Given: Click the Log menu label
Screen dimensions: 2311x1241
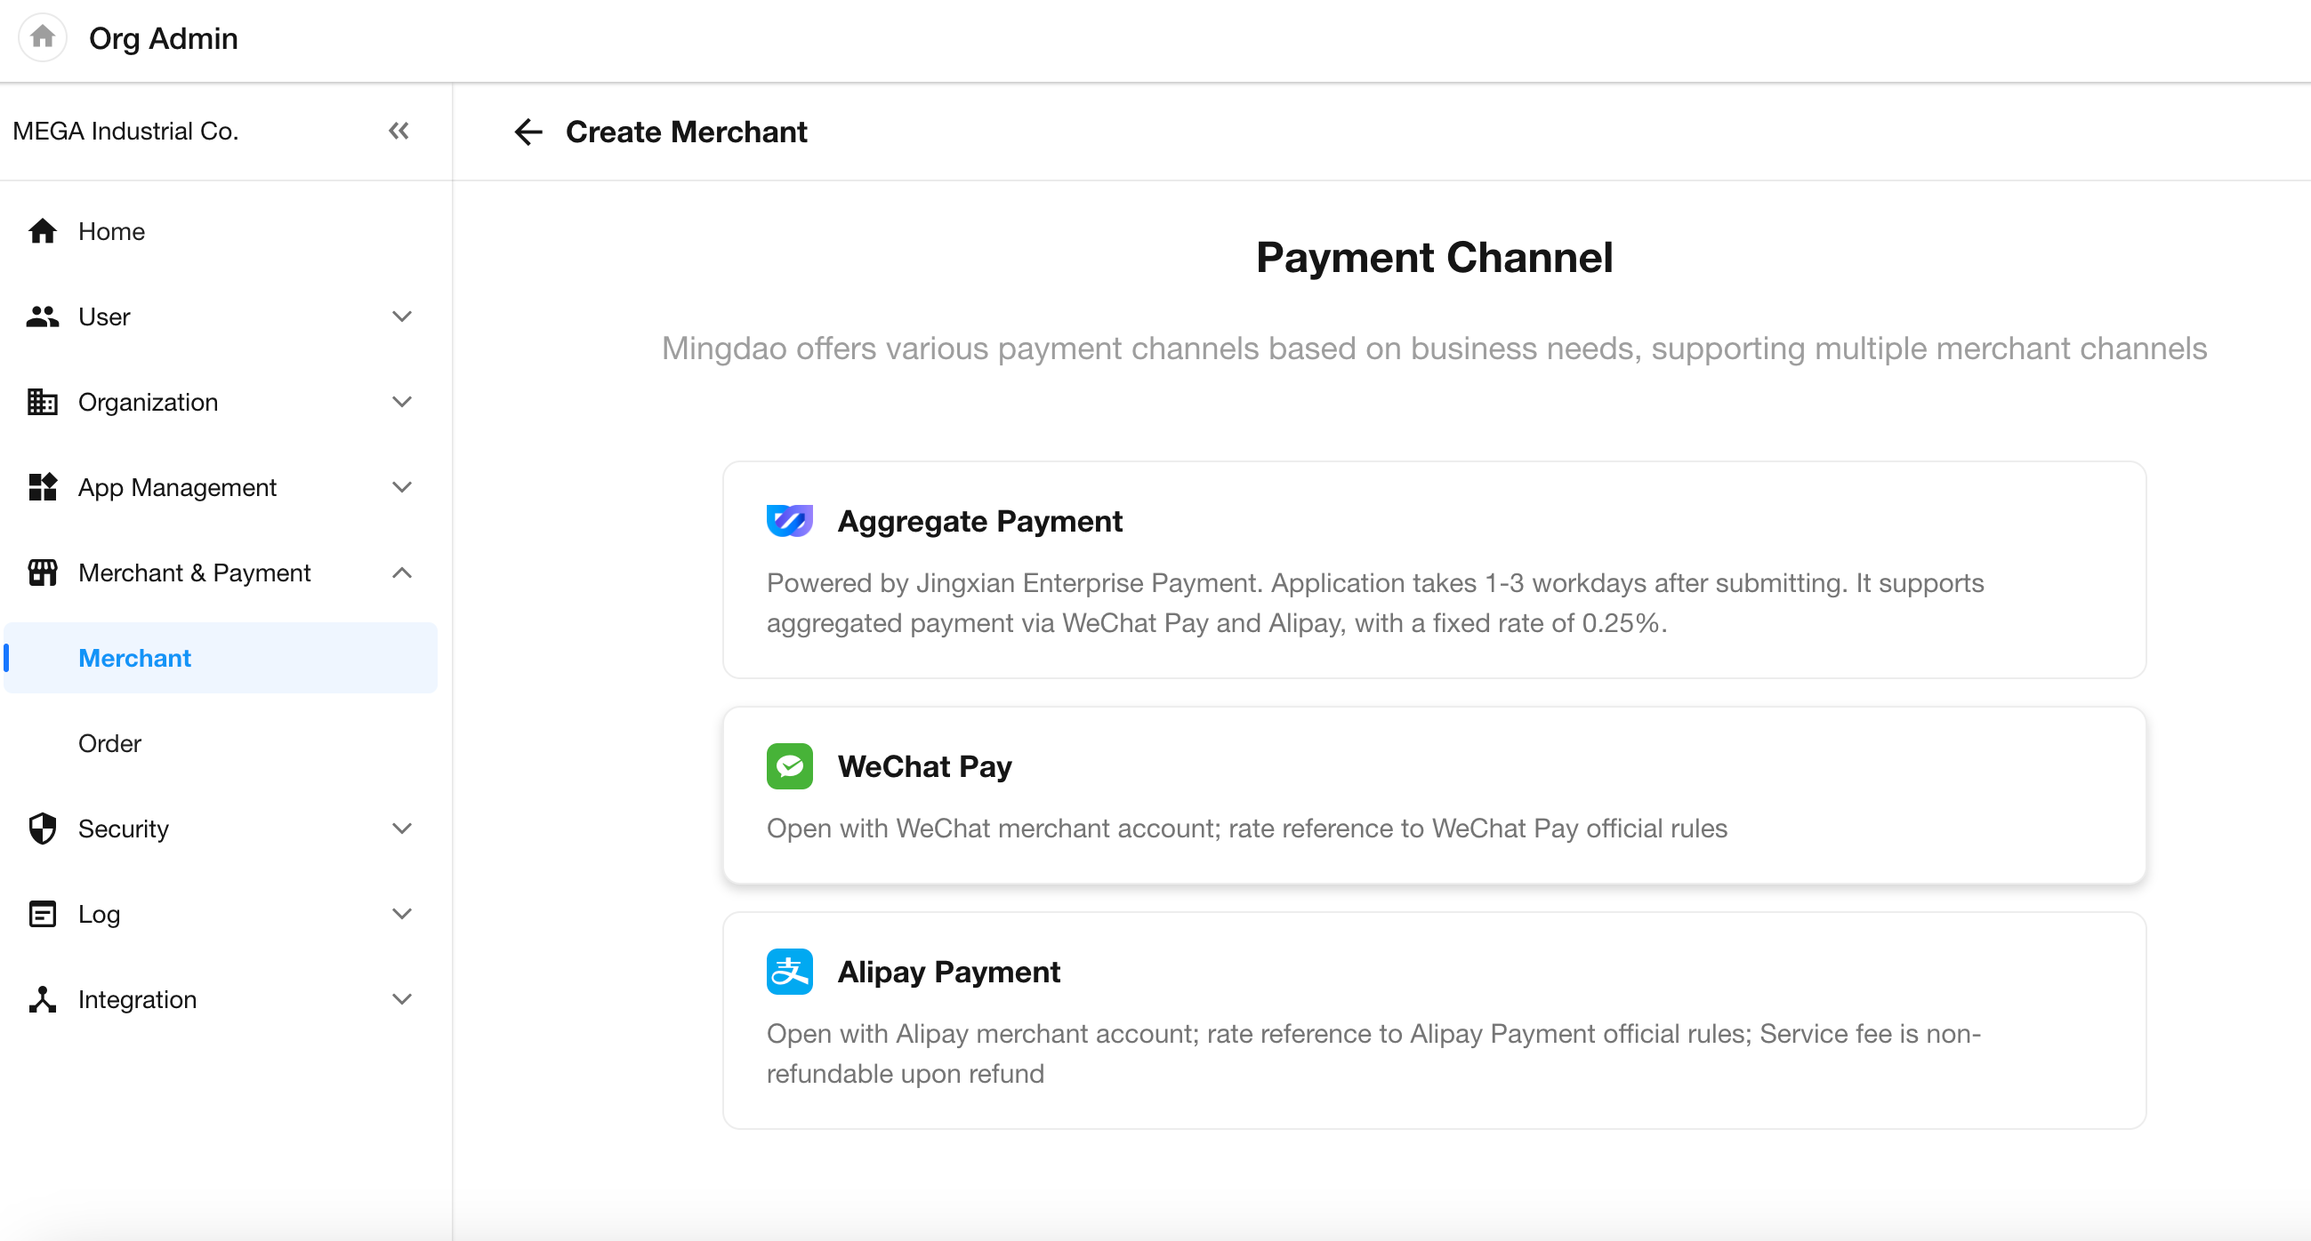Looking at the screenshot, I should click(99, 914).
